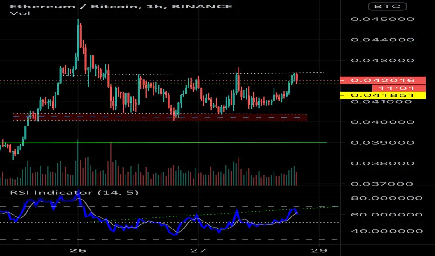
Task: Click the 0.044000 price axis label
Action: click(383, 40)
